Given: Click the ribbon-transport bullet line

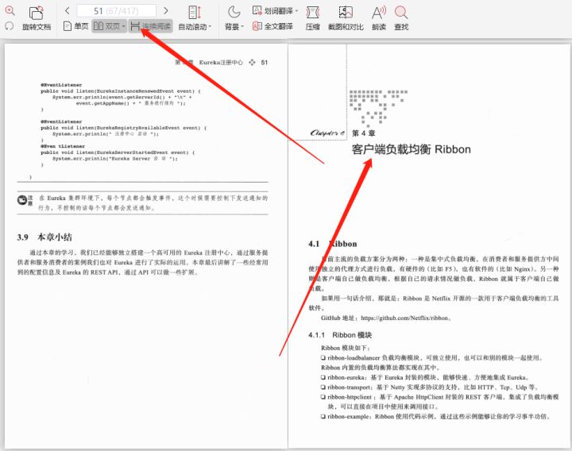Looking at the screenshot, I should 429,387.
